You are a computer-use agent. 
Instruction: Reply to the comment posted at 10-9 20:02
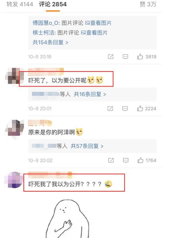126,160
